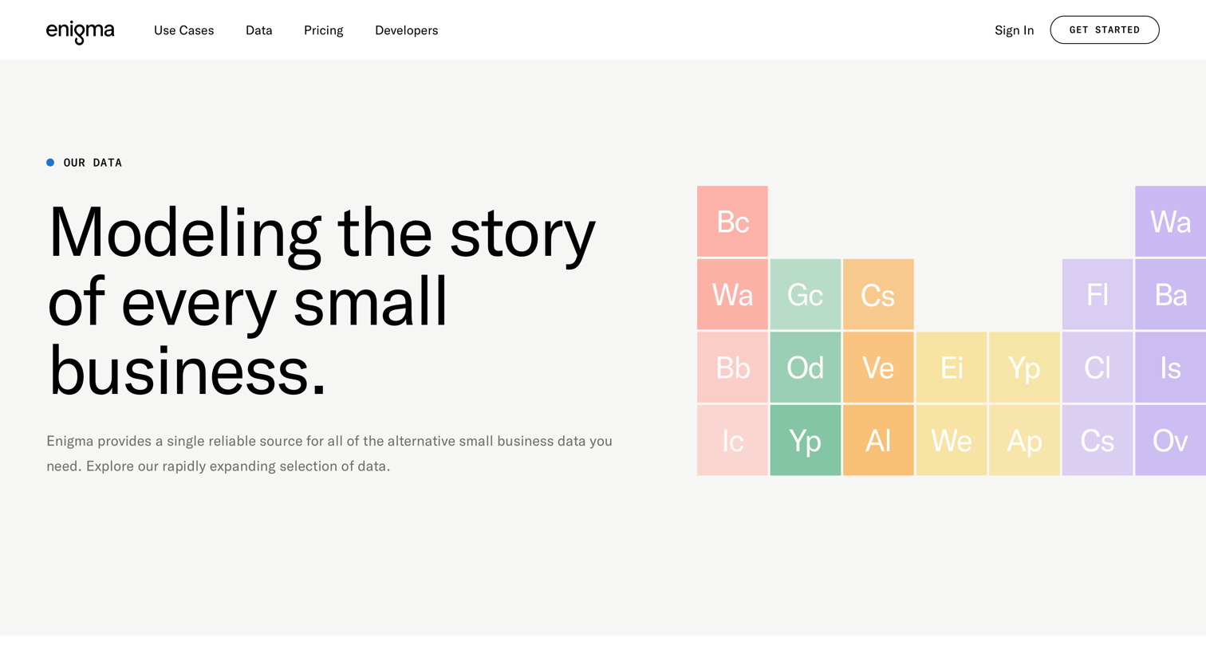1206x649 pixels.
Task: Select the purple Ov tile
Action: point(1170,440)
